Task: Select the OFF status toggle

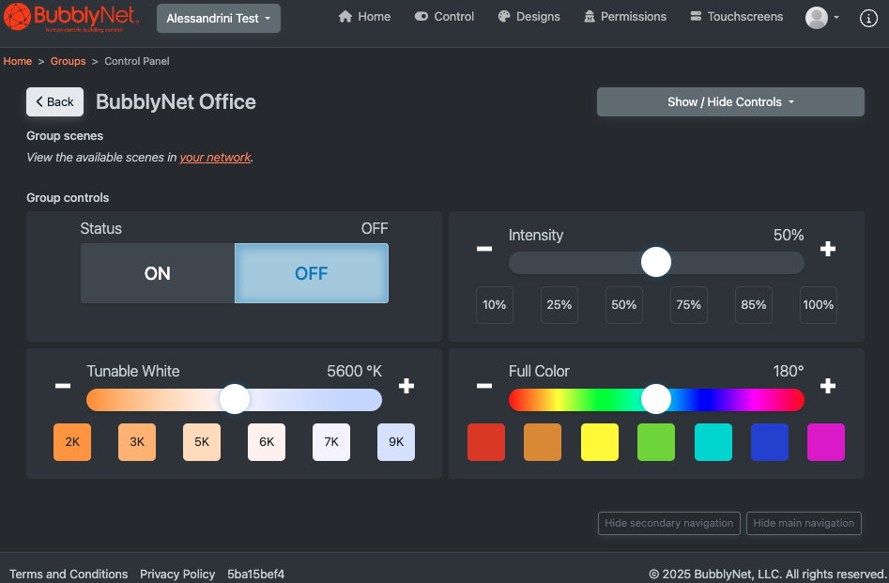Action: (311, 273)
